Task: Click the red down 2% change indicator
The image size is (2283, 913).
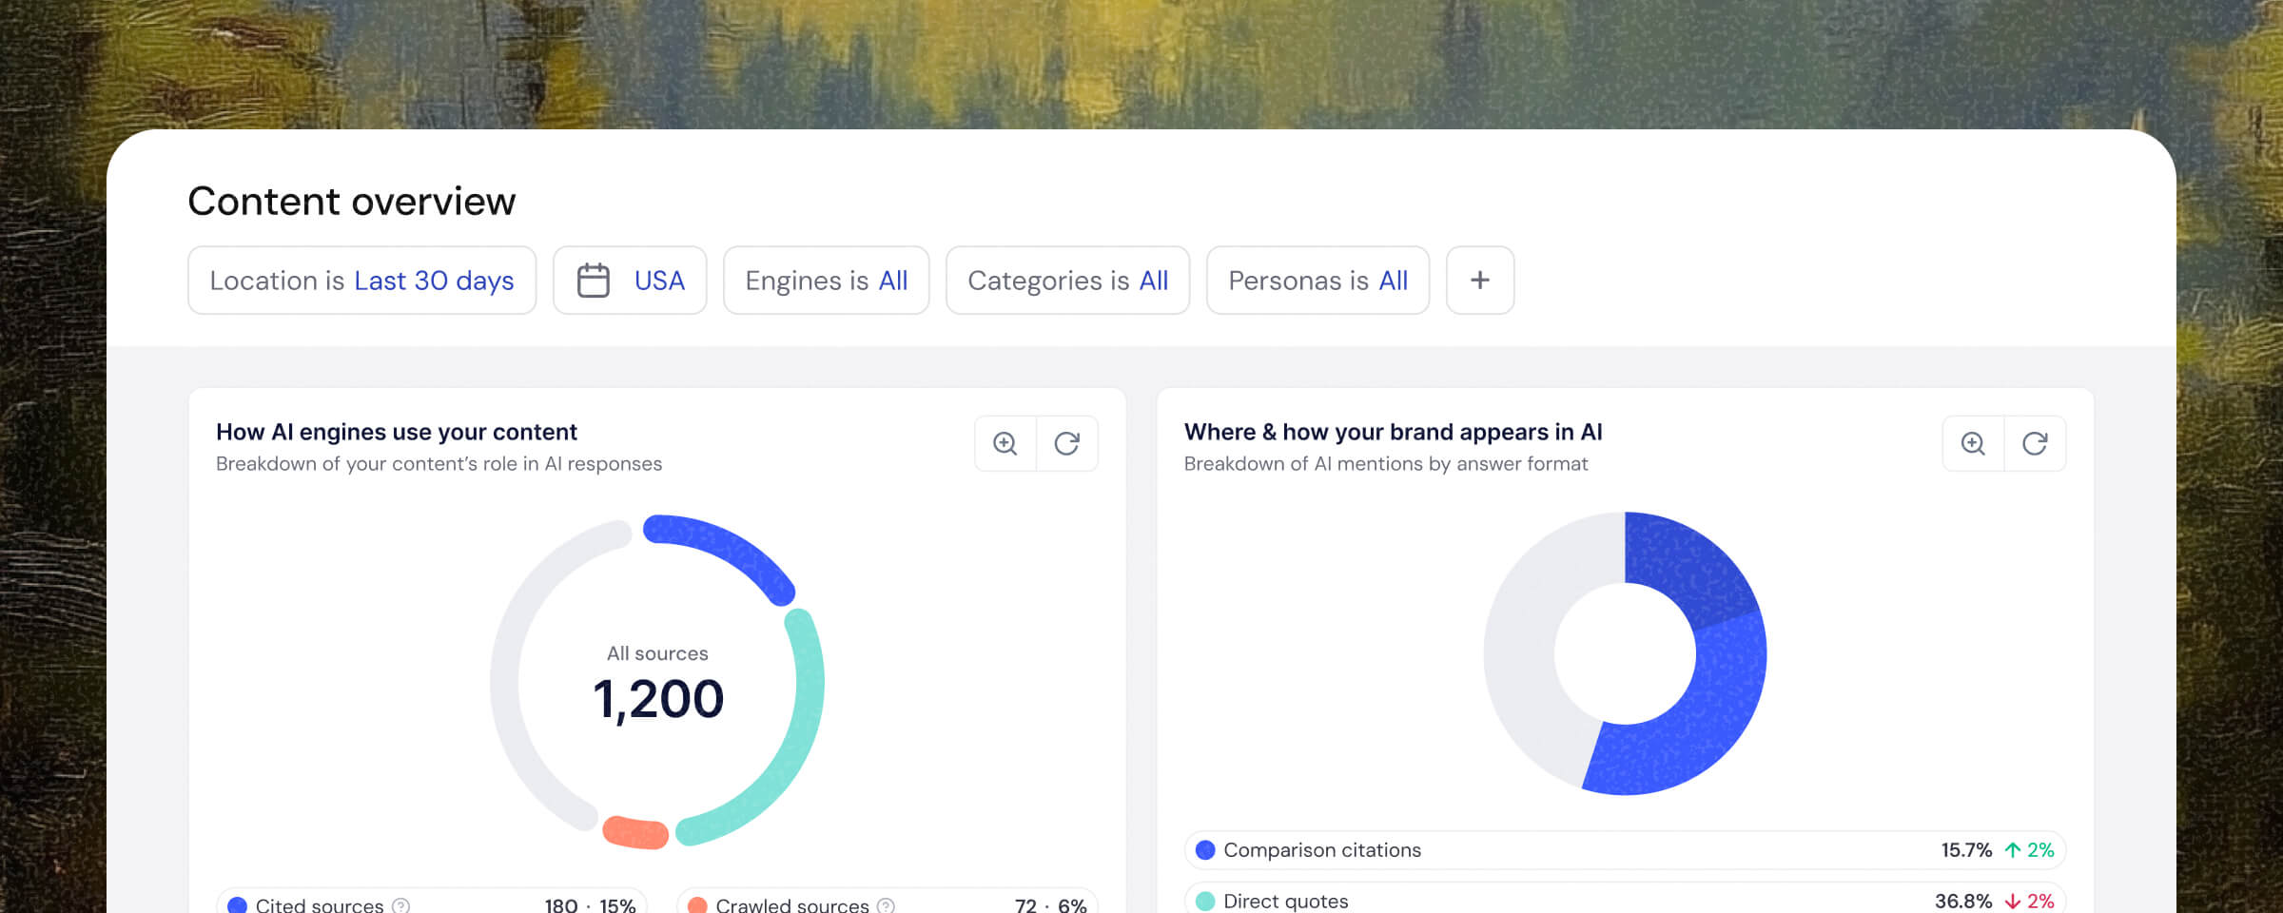Action: pyautogui.click(x=2030, y=902)
